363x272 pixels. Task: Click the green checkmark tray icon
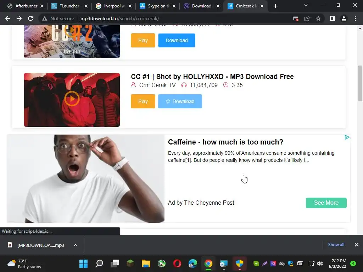(256, 263)
